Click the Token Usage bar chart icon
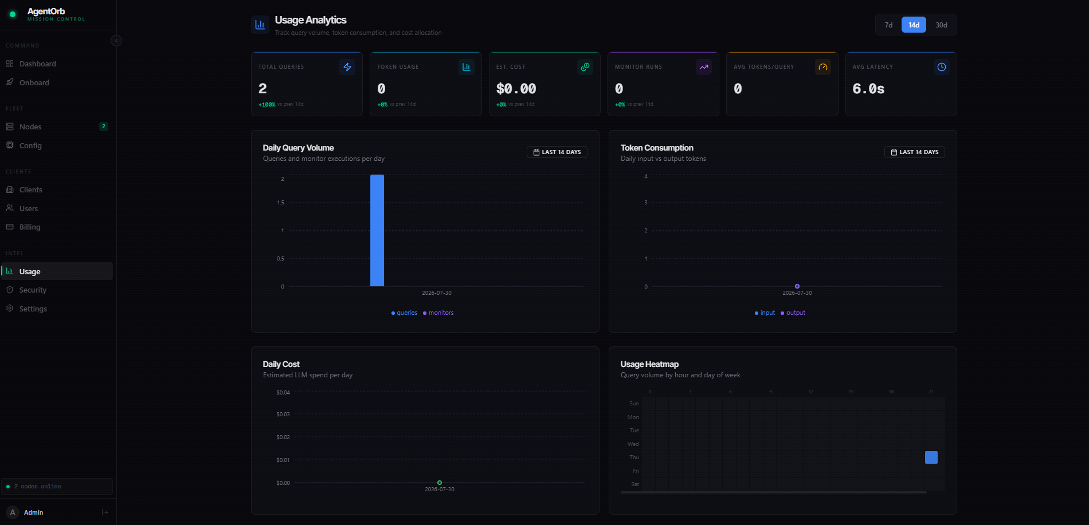 click(467, 67)
